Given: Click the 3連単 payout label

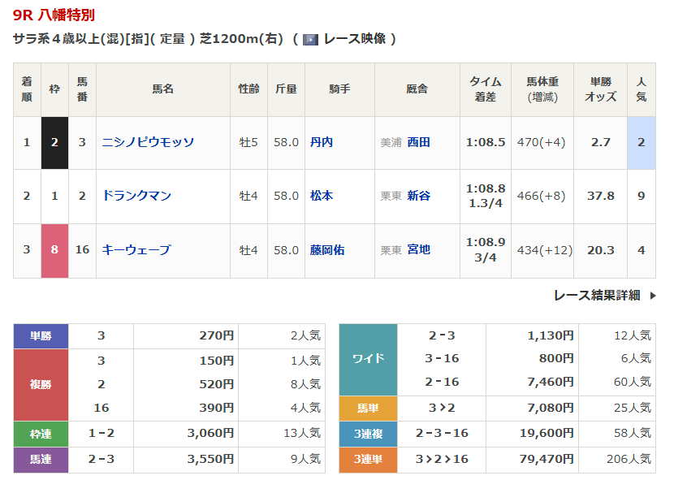Looking at the screenshot, I should click(368, 460).
